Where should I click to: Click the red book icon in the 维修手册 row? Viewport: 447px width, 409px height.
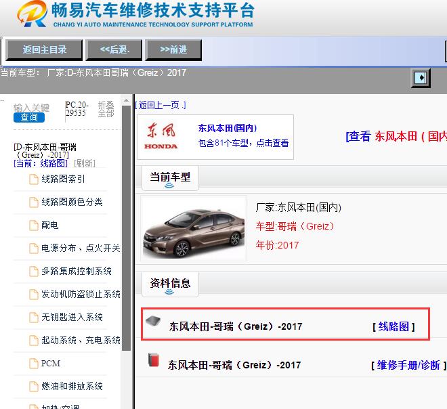(154, 360)
